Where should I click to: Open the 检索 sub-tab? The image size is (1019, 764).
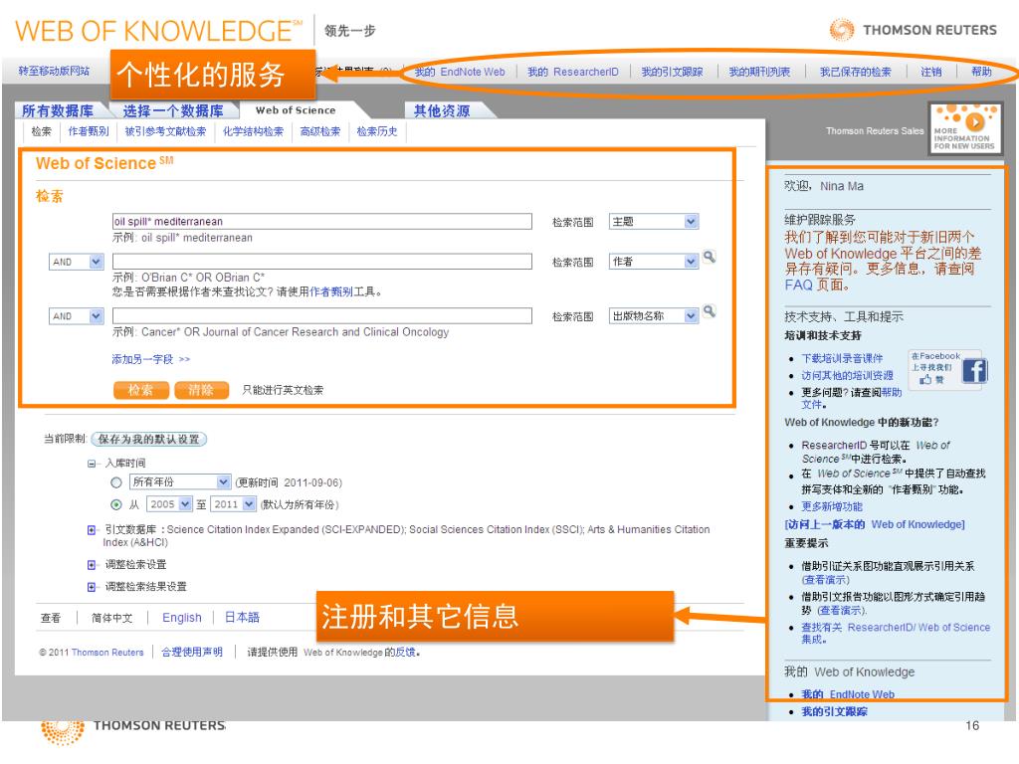[x=42, y=132]
